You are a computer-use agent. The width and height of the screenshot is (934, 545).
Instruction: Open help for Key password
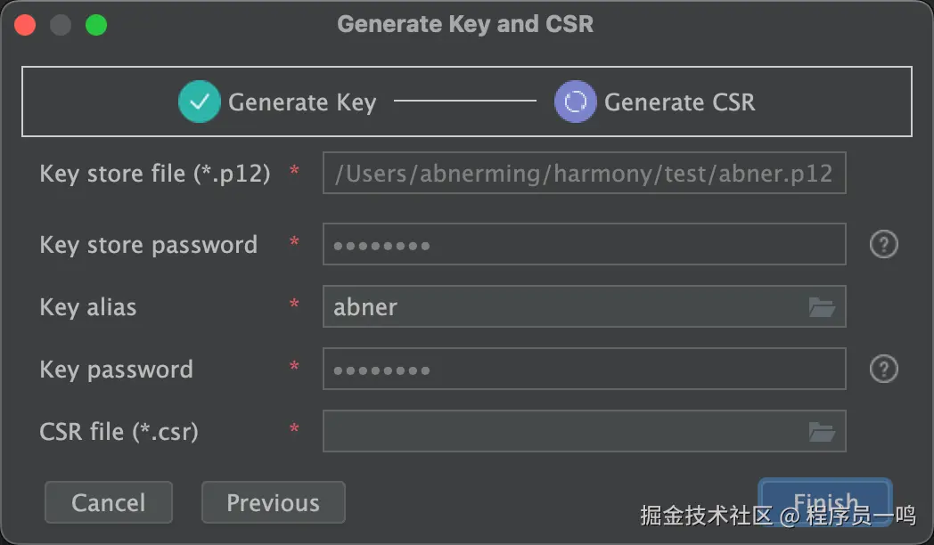883,370
